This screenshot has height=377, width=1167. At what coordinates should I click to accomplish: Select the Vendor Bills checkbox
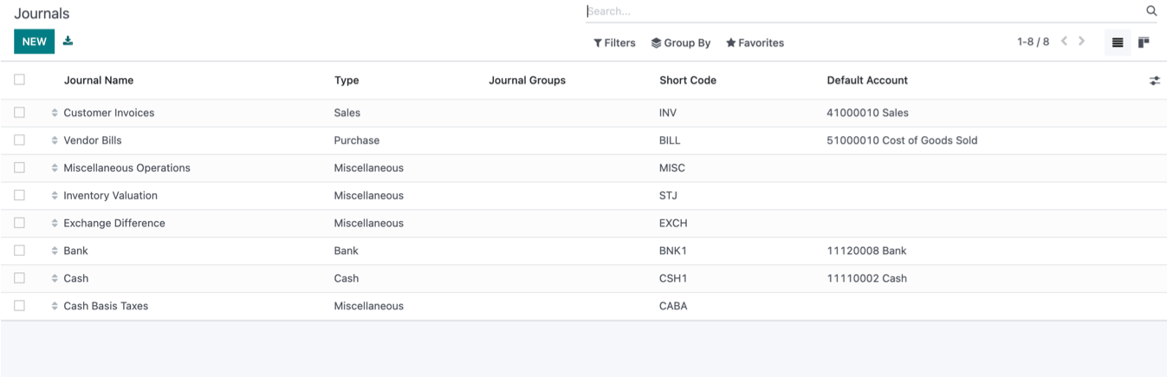click(19, 140)
